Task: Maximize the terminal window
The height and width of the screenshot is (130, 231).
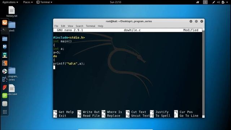Action: coord(196,21)
